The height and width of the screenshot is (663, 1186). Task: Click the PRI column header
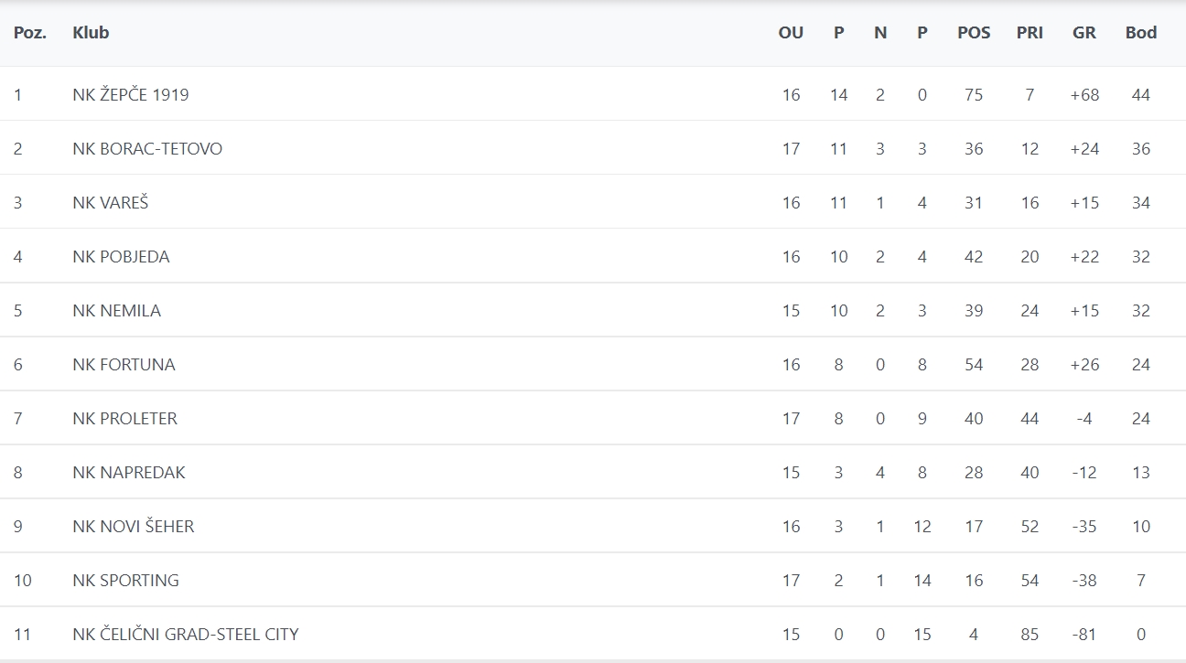(x=1030, y=33)
